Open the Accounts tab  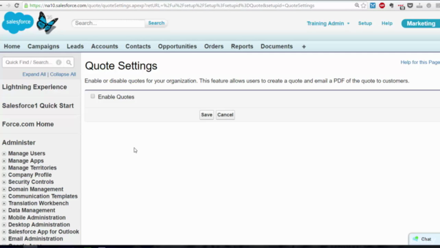pos(104,46)
